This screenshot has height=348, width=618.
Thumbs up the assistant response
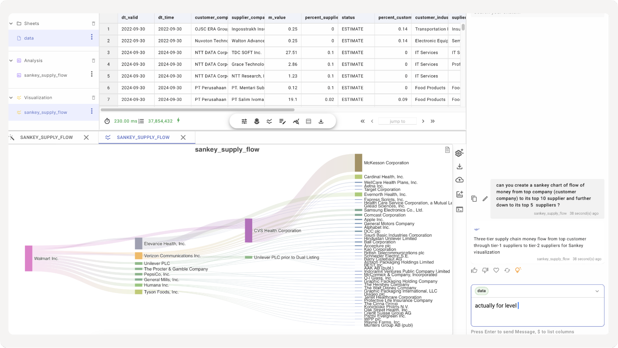click(x=474, y=270)
